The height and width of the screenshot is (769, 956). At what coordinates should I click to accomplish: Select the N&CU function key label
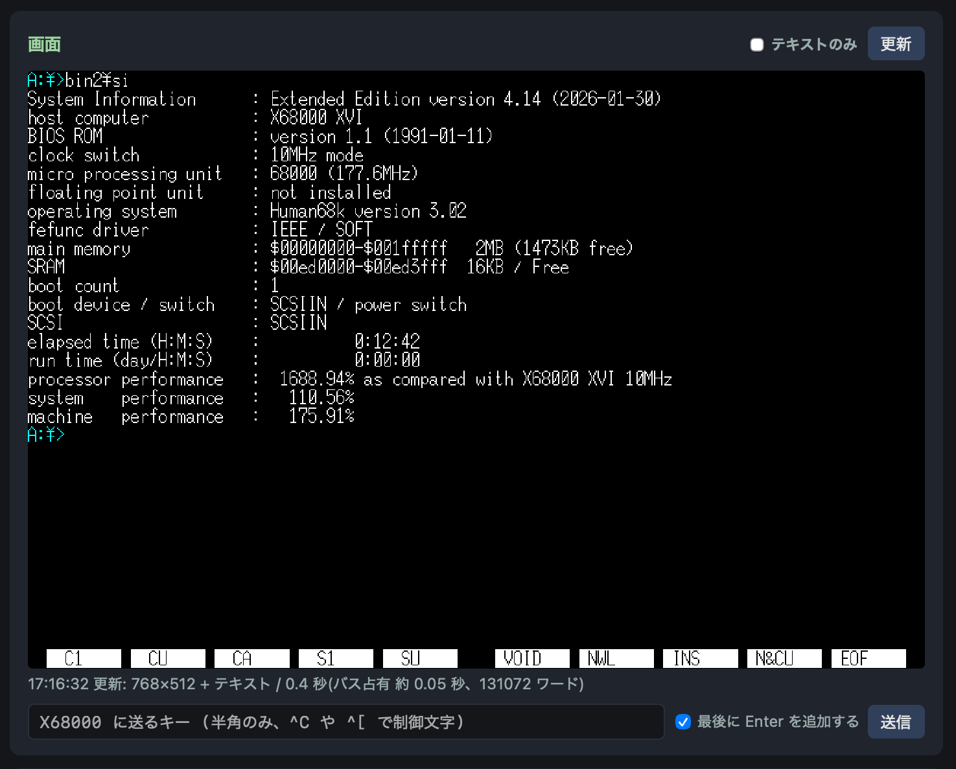[x=784, y=658]
